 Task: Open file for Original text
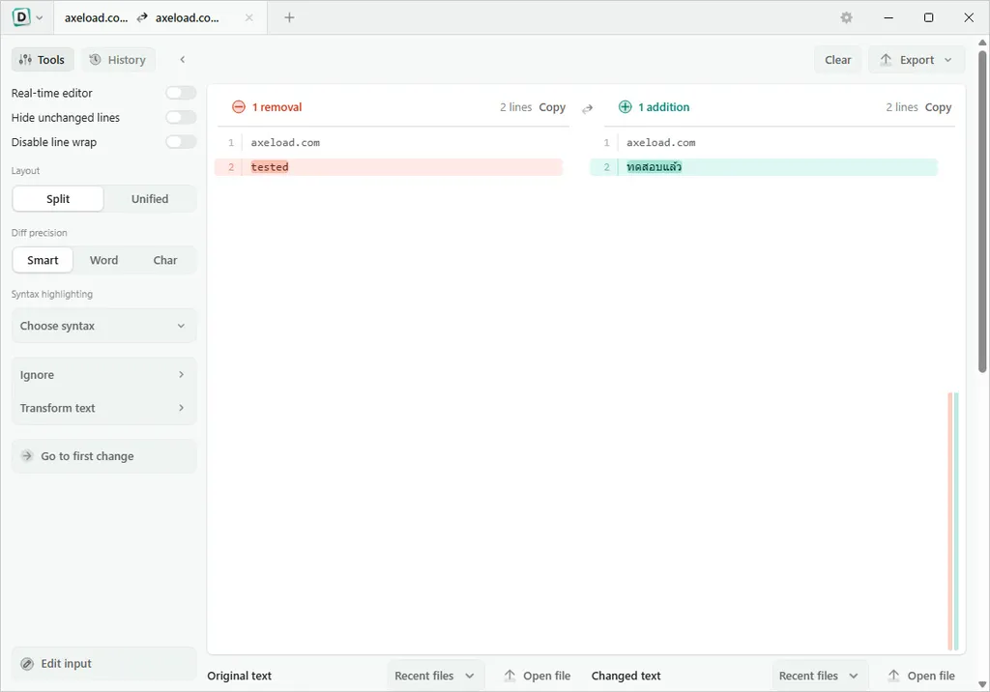pos(538,676)
